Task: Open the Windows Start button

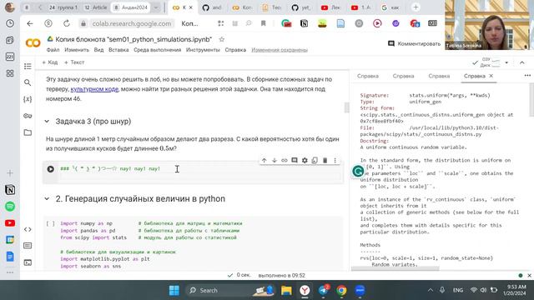Action: tap(174, 290)
